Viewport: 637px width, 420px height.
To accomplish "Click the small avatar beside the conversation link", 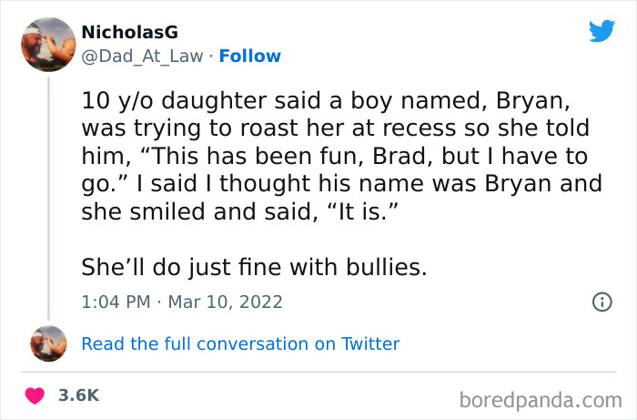I will pyautogui.click(x=48, y=343).
